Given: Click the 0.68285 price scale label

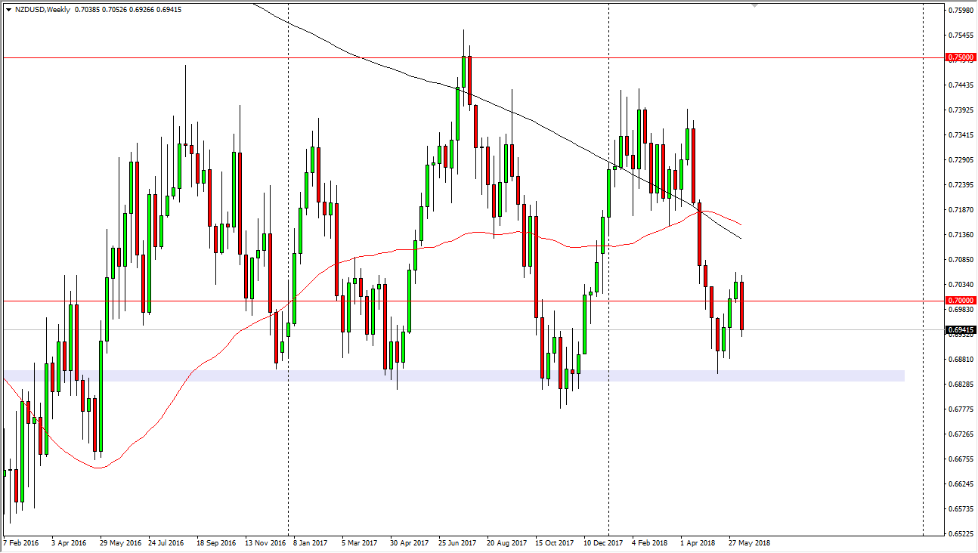Looking at the screenshot, I should pyautogui.click(x=960, y=385).
